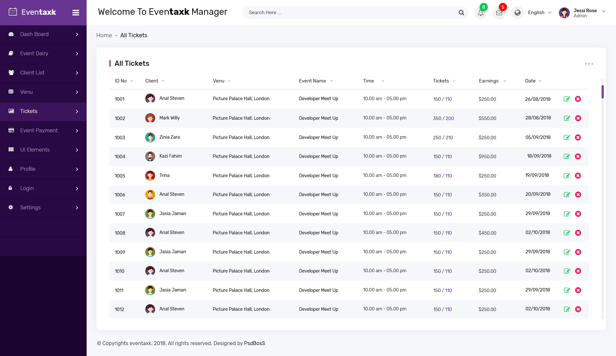Open the hamburger menu next to Eventaxk
Screen dimensions: 616x356
point(76,13)
